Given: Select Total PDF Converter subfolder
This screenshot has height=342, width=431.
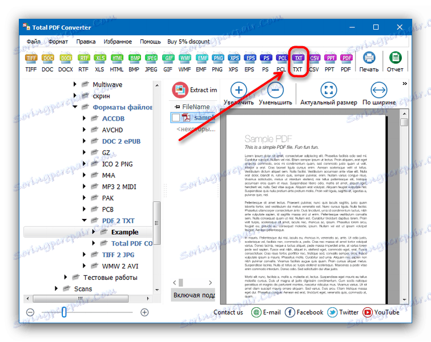Looking at the screenshot, I should point(132,243).
